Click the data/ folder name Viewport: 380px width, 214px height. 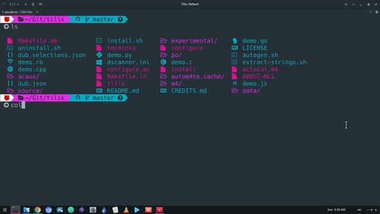(x=251, y=91)
